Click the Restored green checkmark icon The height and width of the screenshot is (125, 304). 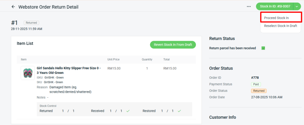pos(179,111)
